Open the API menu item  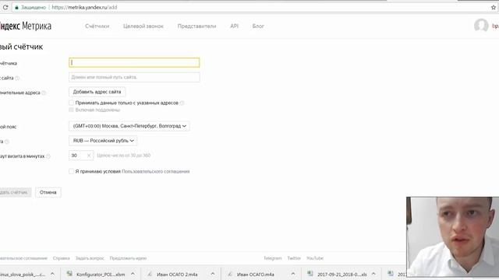(x=234, y=26)
